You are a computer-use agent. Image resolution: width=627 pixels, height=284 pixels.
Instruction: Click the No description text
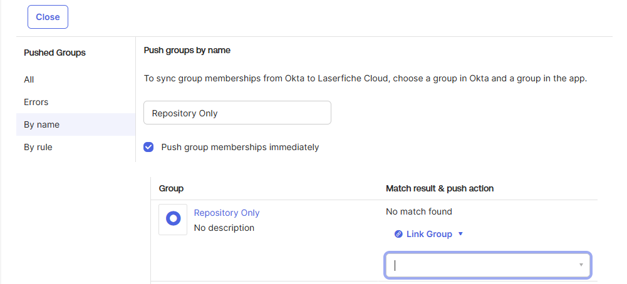224,228
